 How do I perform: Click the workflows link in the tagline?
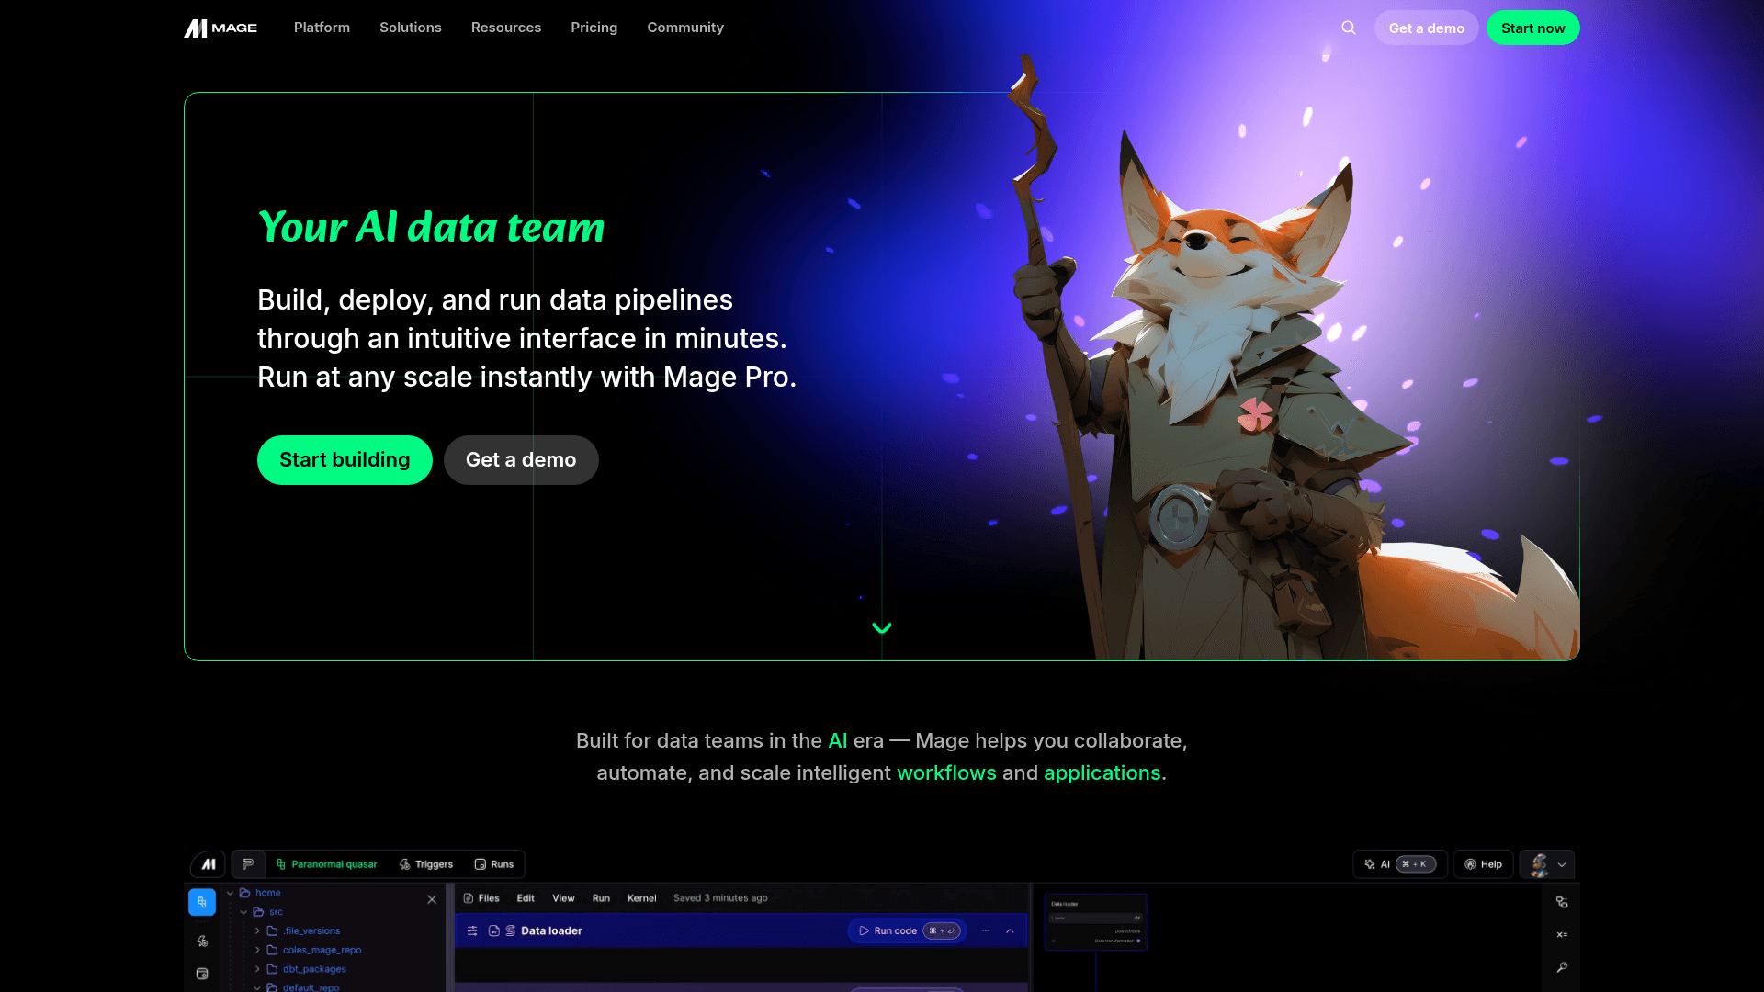947,772
